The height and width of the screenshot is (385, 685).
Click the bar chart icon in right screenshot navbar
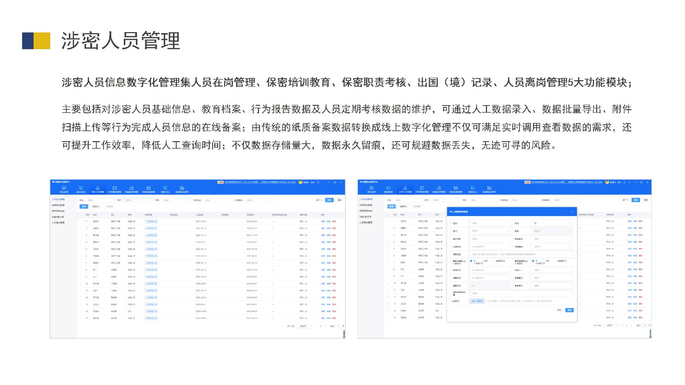pos(489,188)
